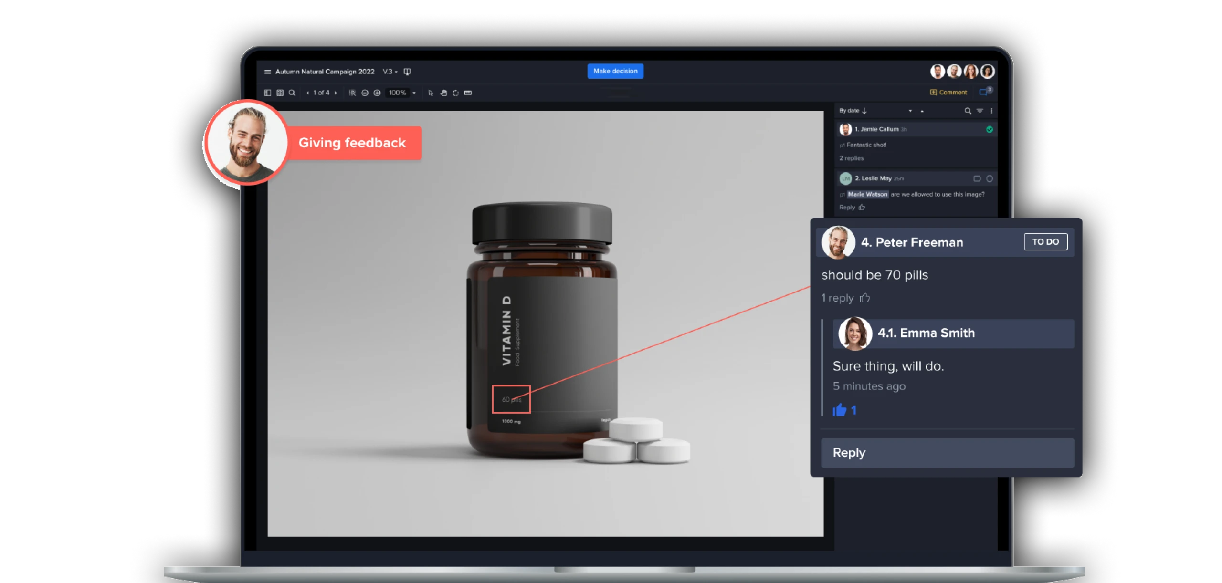This screenshot has height=583, width=1222.
Task: Click the Comment mode icon
Action: tap(933, 93)
